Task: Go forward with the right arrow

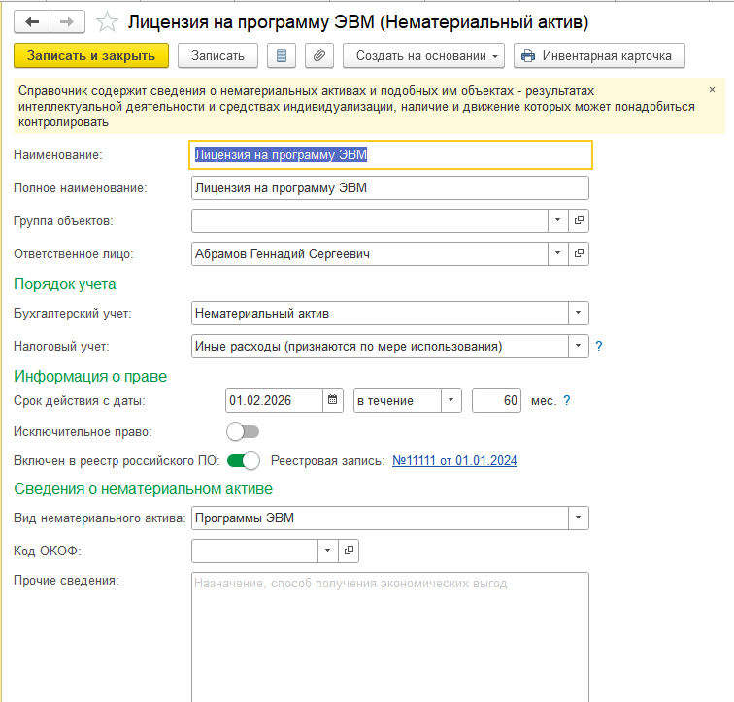Action: 67,22
